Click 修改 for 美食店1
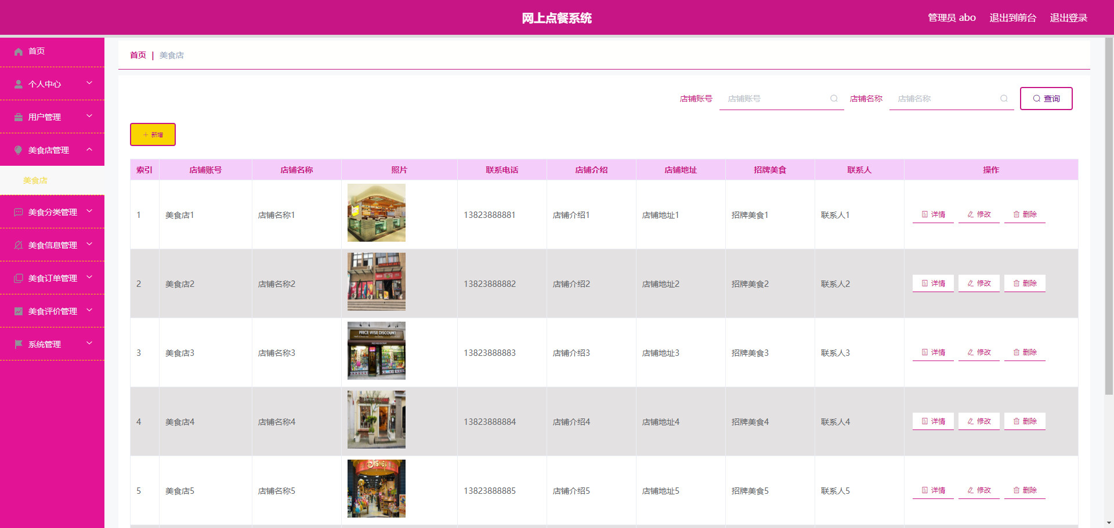The image size is (1114, 528). click(979, 214)
